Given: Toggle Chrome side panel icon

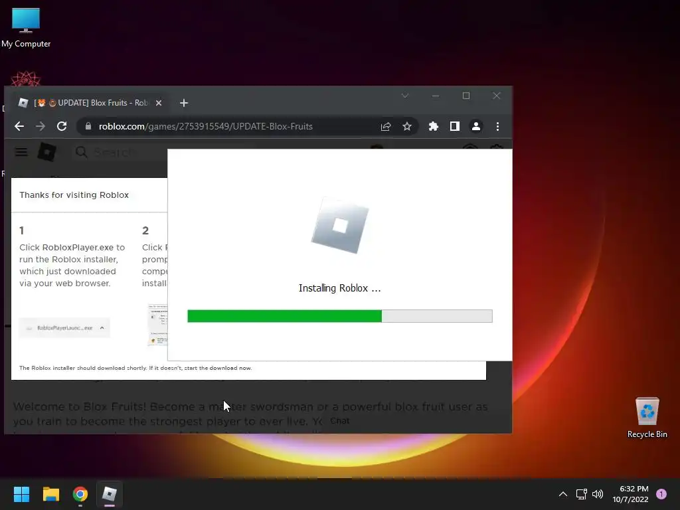Looking at the screenshot, I should (x=454, y=126).
